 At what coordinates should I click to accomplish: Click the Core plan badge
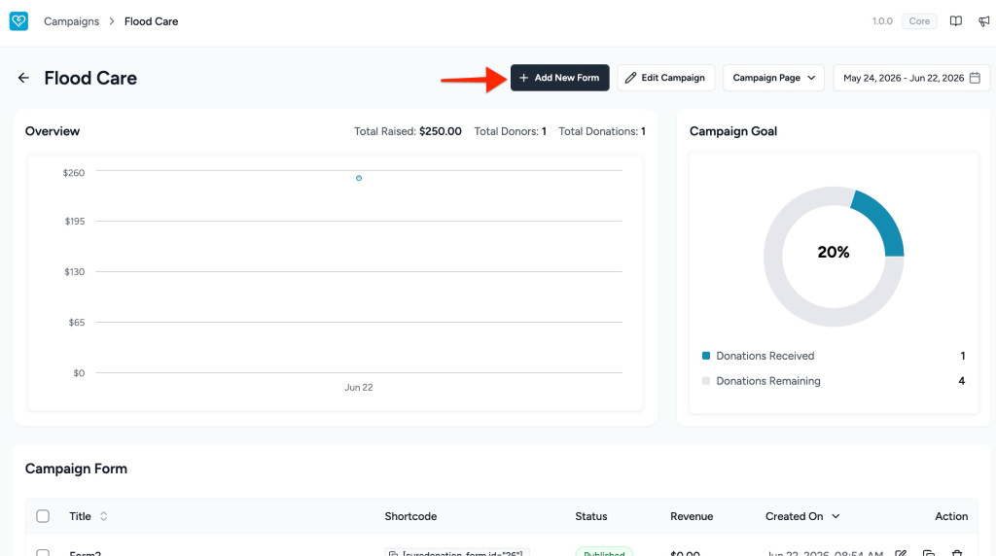(919, 21)
